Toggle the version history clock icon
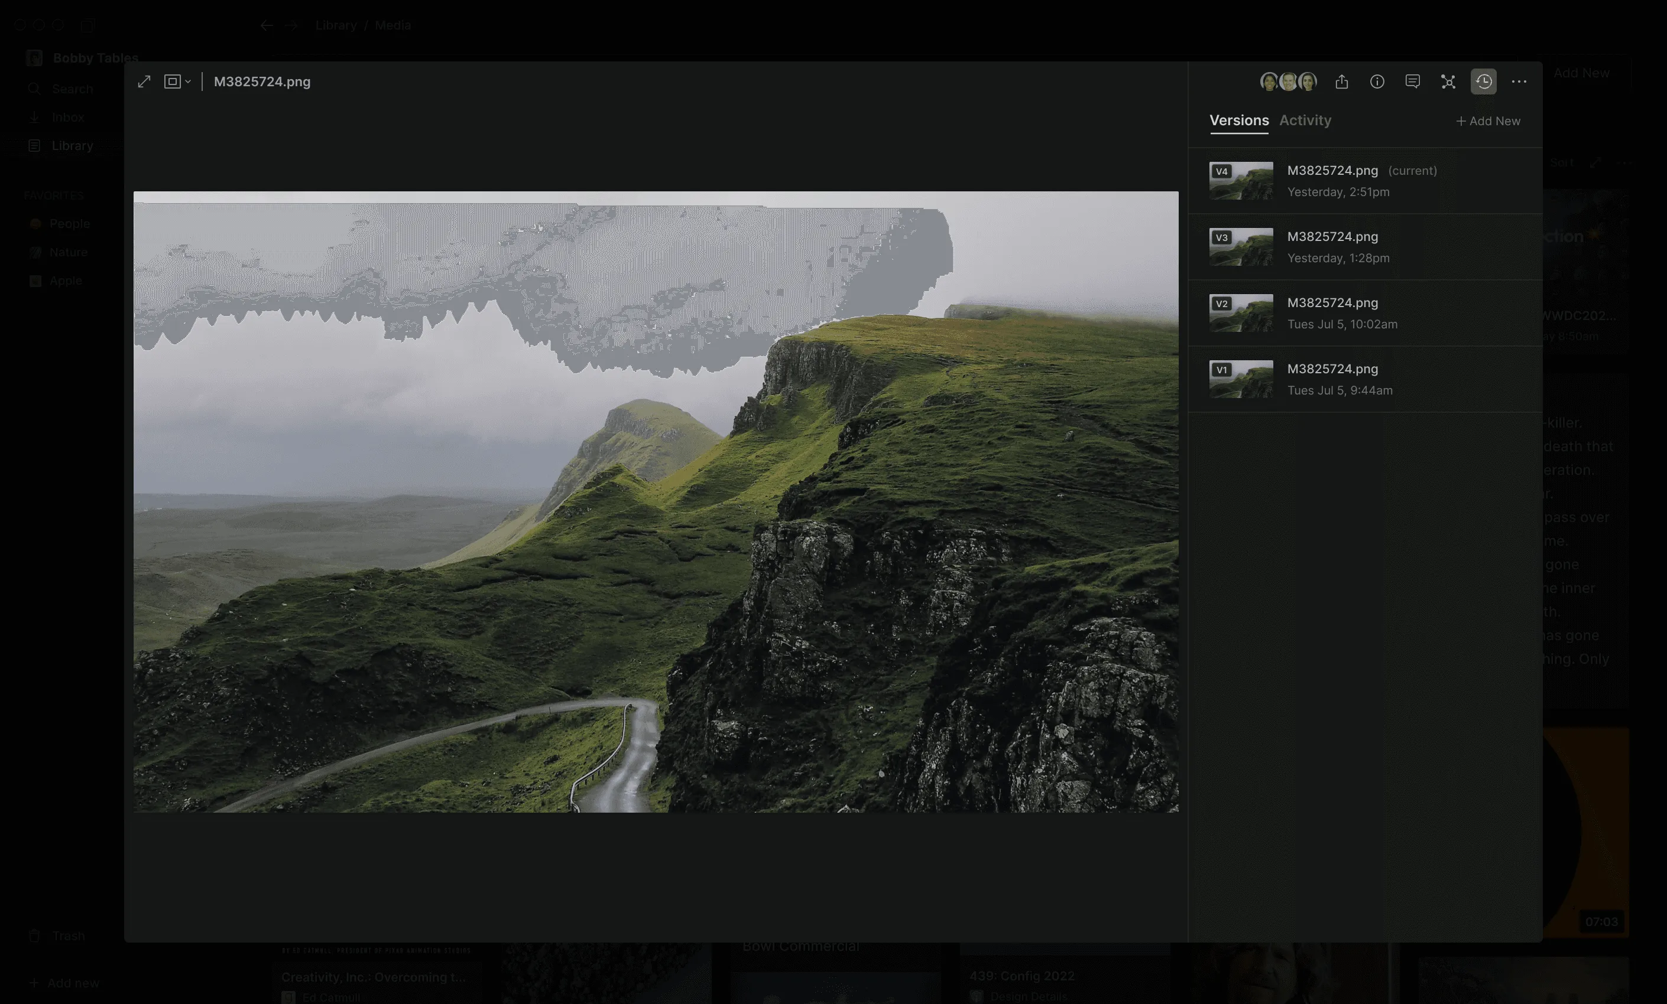The width and height of the screenshot is (1667, 1004). click(x=1484, y=82)
